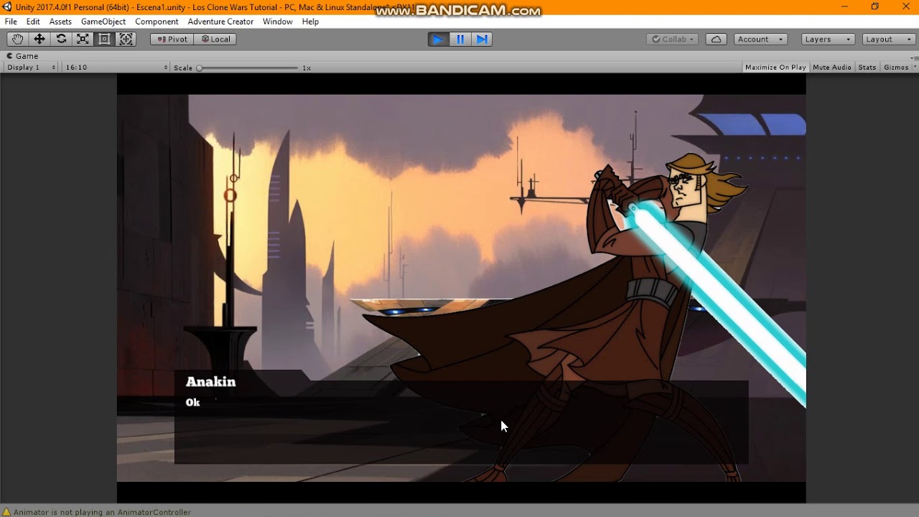The image size is (919, 517).
Task: Select the Rect Transform tool
Action: tap(104, 39)
